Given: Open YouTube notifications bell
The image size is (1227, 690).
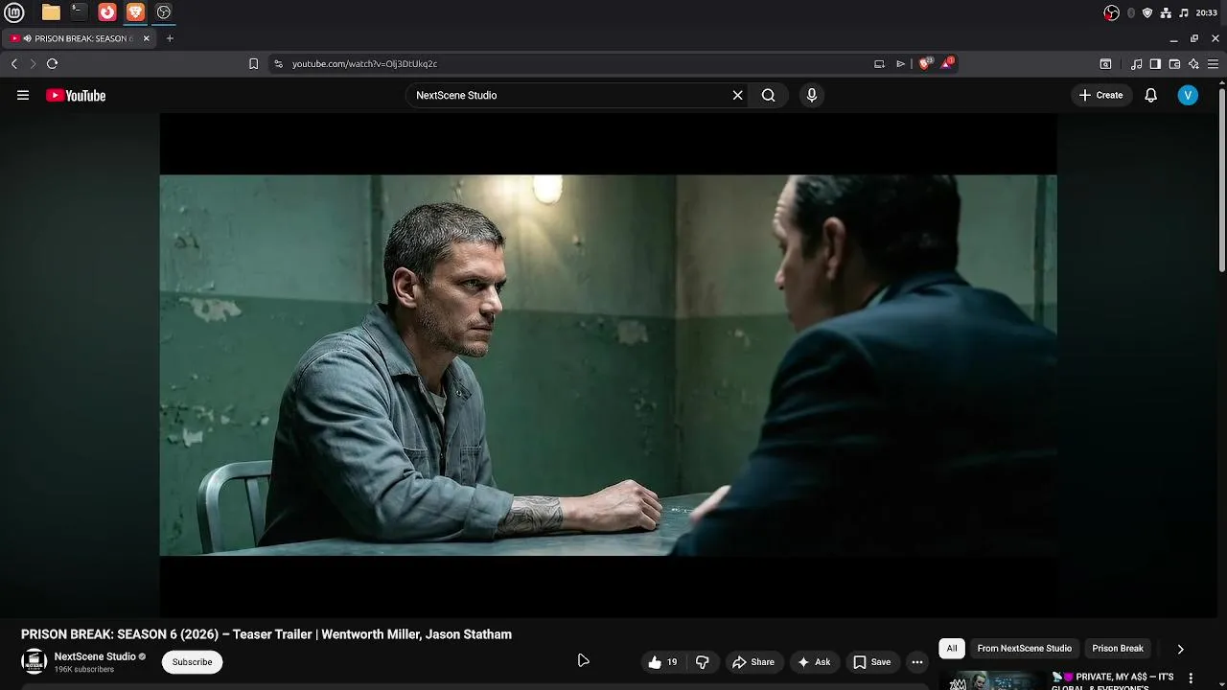Looking at the screenshot, I should (1150, 95).
